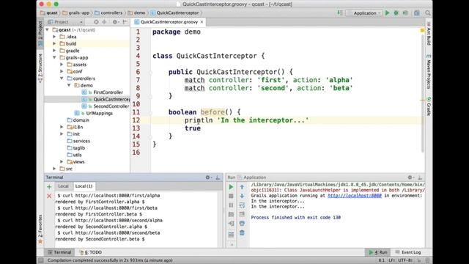The image size is (469, 264).
Task: Click Exit icon in Run panel toolbar
Action: tap(231, 224)
